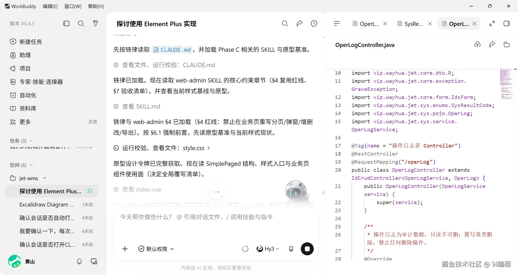Search within the conversation
Image resolution: width=518 pixels, height=275 pixels.
click(x=285, y=23)
